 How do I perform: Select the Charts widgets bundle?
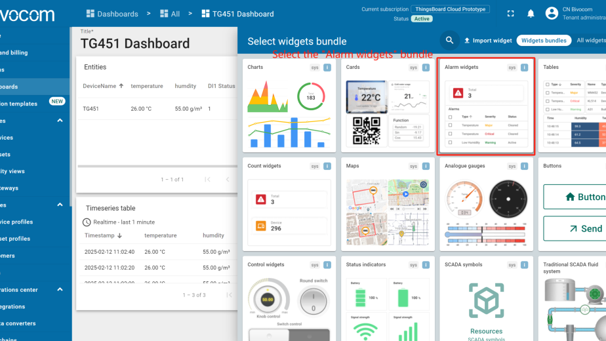[289, 105]
